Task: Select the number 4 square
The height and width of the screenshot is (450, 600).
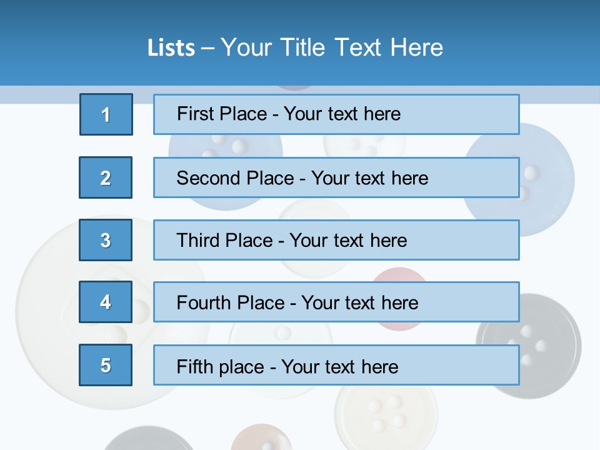Action: click(106, 302)
